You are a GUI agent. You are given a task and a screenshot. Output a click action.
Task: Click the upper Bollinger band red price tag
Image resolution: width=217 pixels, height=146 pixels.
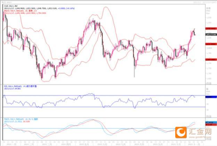pyautogui.click(x=211, y=29)
